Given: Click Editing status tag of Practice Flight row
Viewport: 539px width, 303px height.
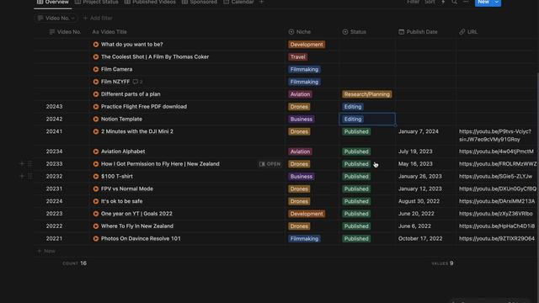Looking at the screenshot, I should point(353,107).
